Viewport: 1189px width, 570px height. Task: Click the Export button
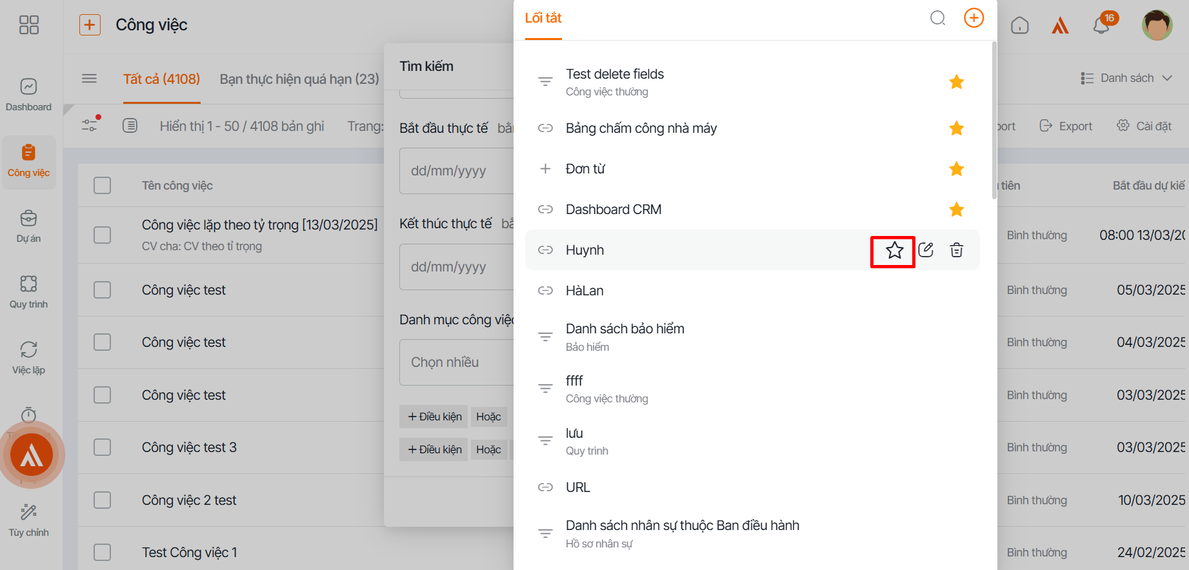[x=1066, y=126]
